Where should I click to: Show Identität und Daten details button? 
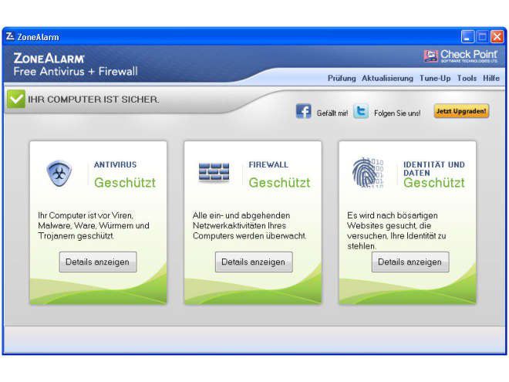point(410,262)
